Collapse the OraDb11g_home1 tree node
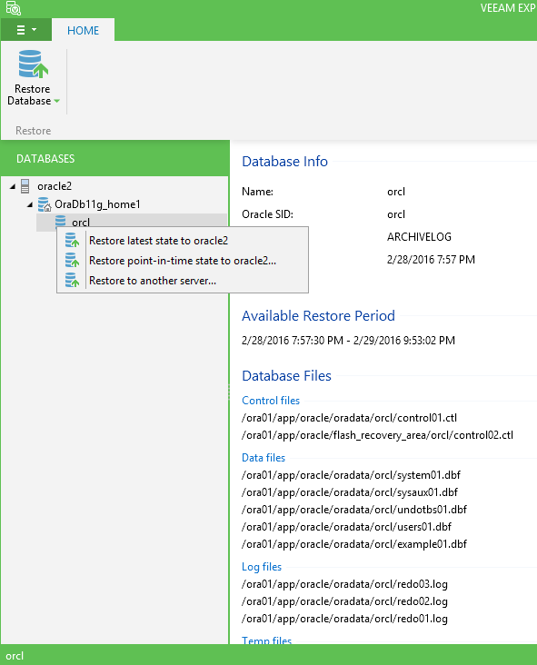This screenshot has height=665, width=537. click(30, 204)
